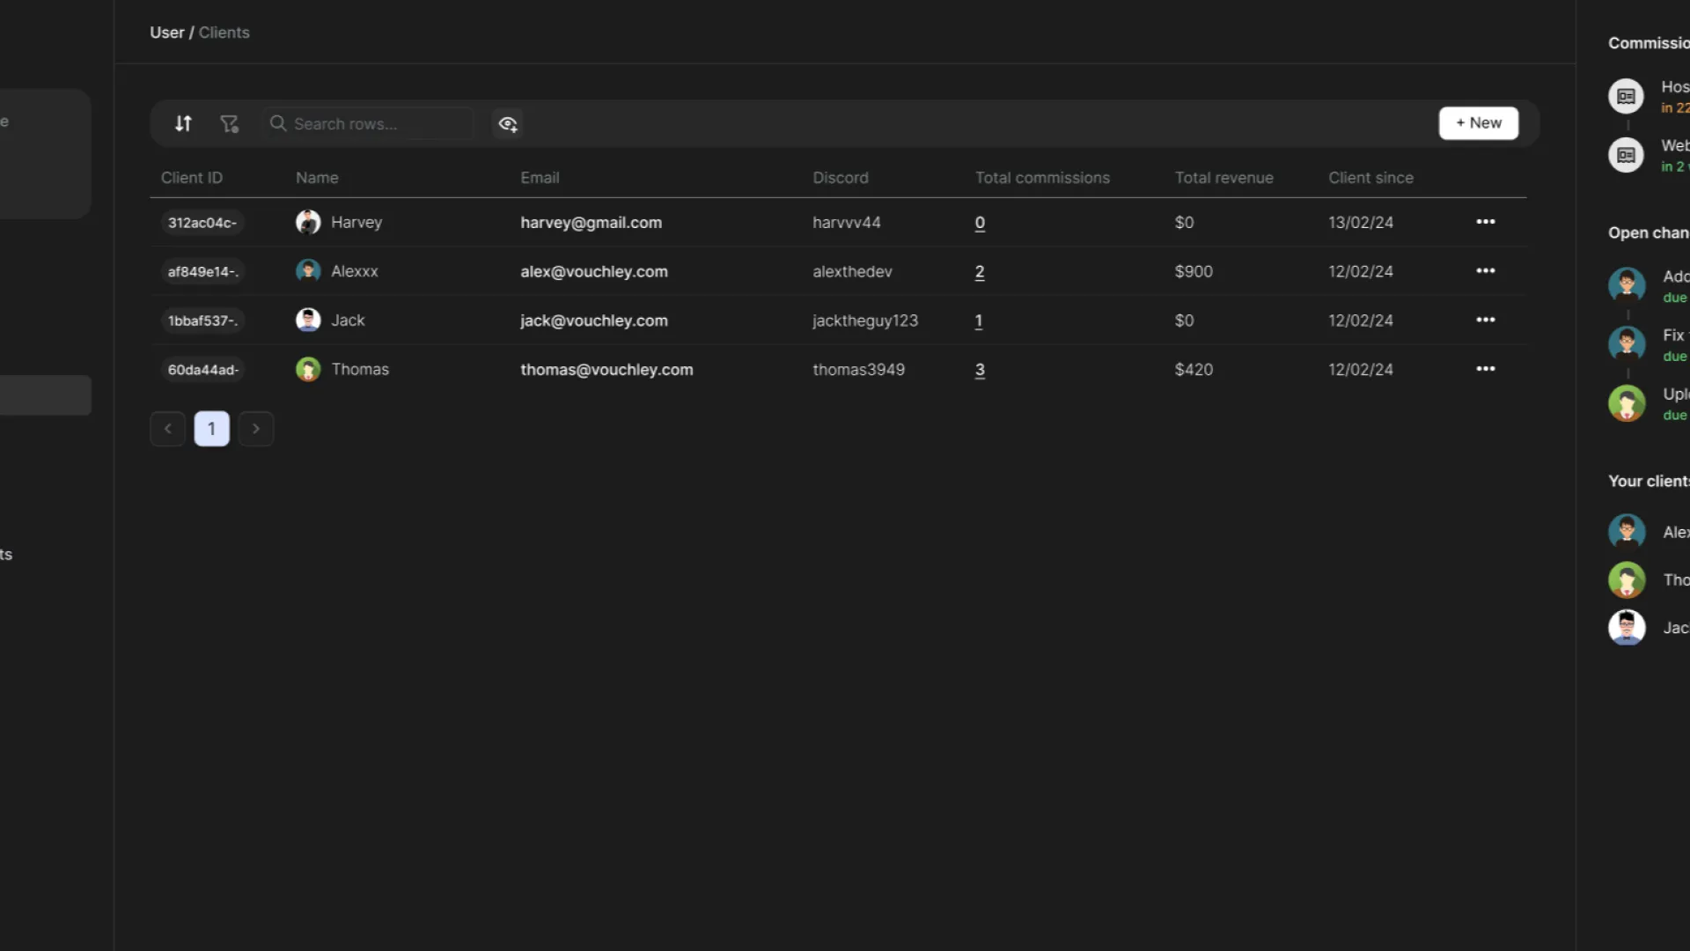Go to previous page arrow
The height and width of the screenshot is (951, 1690).
coord(167,429)
